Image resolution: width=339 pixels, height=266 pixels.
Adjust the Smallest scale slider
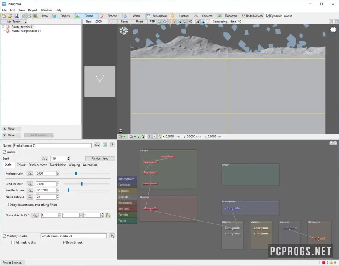pyautogui.click(x=69, y=190)
